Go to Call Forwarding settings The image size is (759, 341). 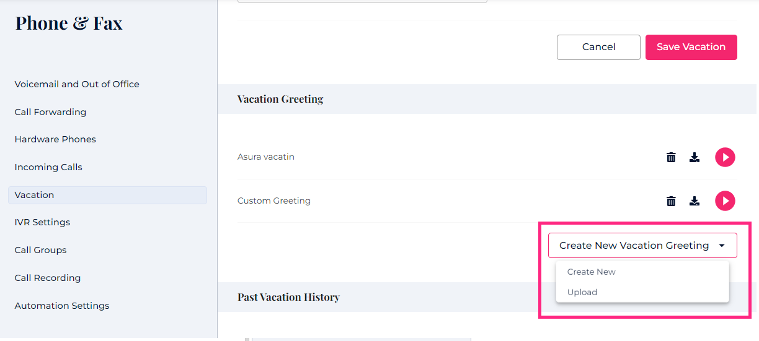(50, 112)
